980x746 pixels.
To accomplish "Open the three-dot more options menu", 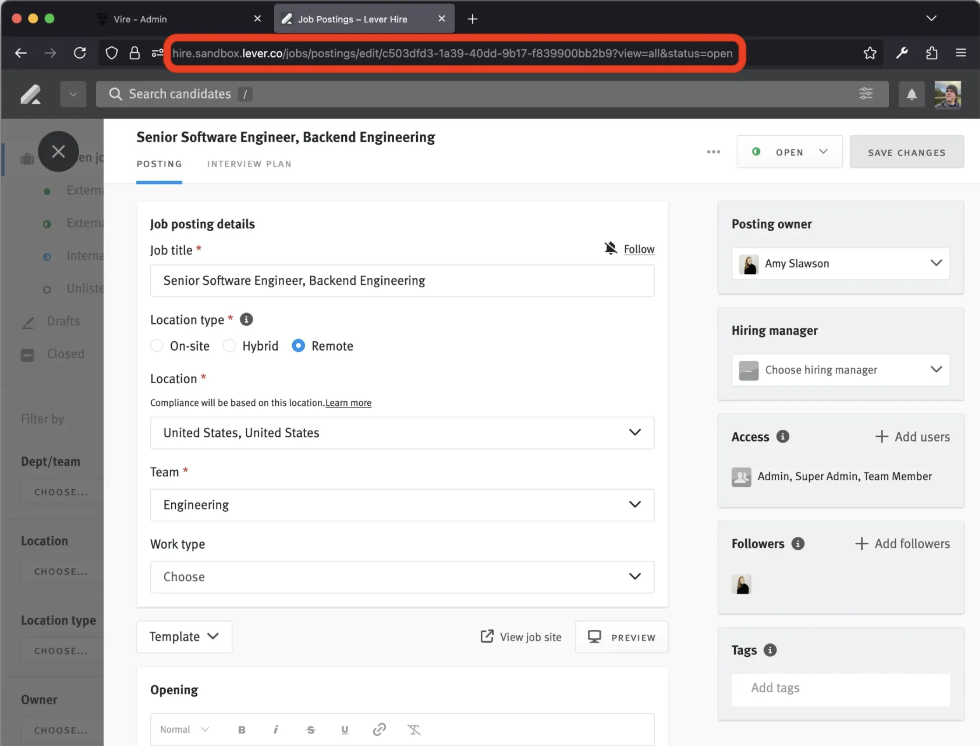I will 713,152.
